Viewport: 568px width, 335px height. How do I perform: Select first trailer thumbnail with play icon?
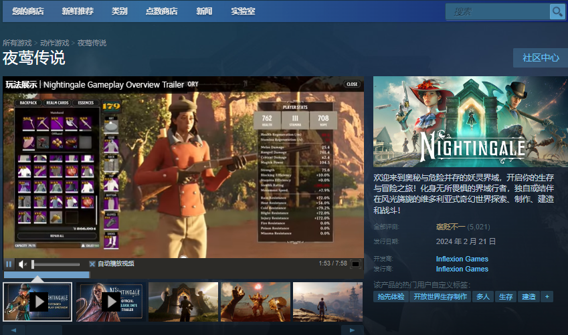[x=37, y=302]
